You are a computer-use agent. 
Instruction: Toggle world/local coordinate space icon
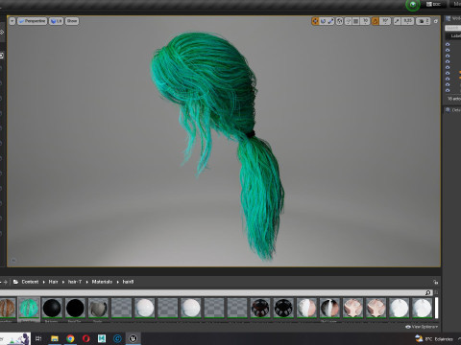(x=340, y=21)
